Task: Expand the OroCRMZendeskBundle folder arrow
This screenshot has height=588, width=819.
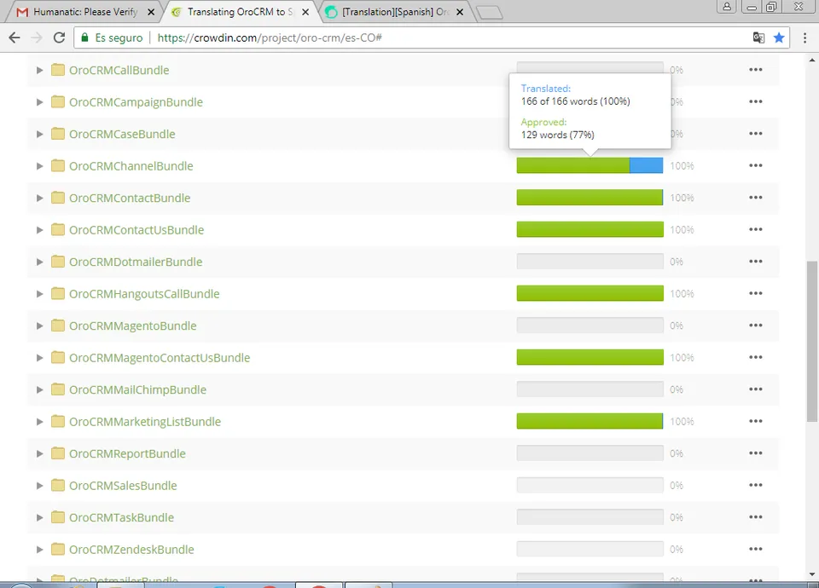Action: (39, 550)
